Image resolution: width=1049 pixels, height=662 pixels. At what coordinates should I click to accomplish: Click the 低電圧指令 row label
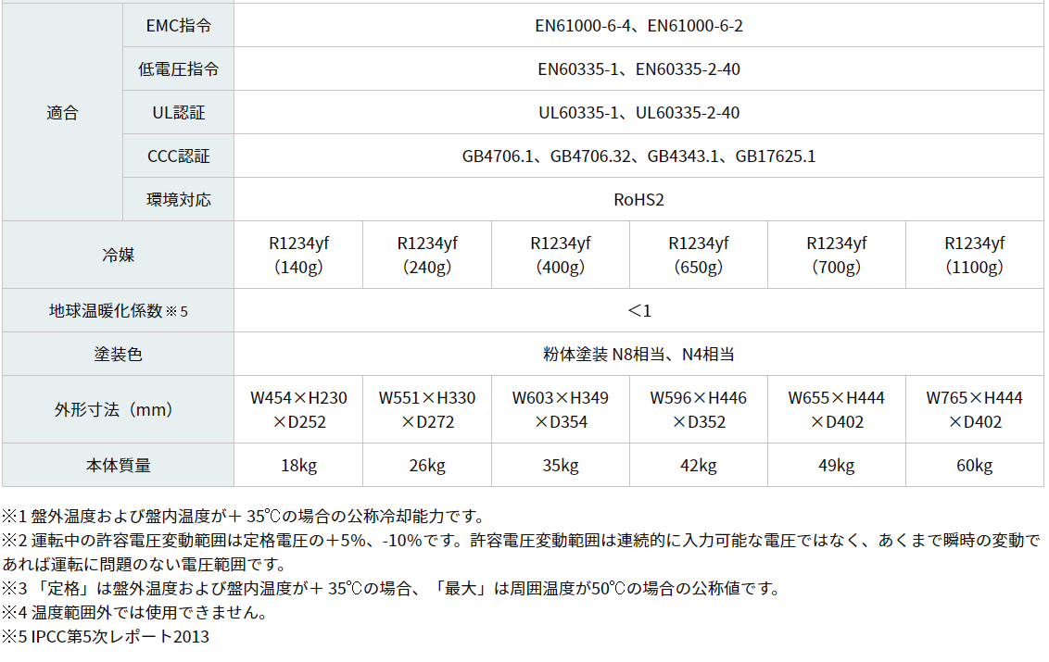[178, 69]
